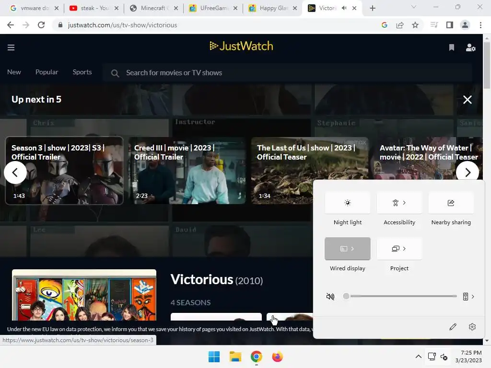Click taskbar clock showing 7:25 PM
This screenshot has height=368, width=491.
point(468,356)
